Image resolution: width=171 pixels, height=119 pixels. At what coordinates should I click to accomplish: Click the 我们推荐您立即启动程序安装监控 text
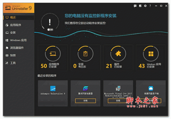[85, 23]
